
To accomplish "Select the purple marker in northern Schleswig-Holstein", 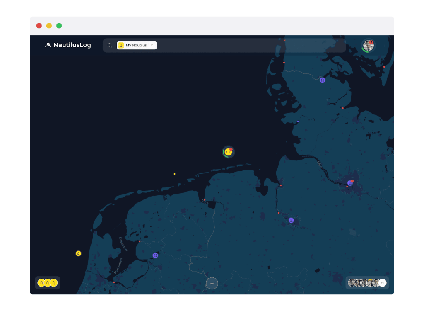I will [x=323, y=80].
